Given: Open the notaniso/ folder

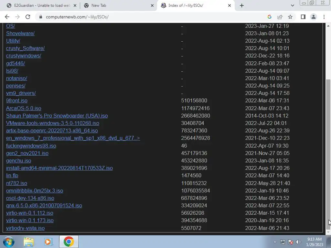Looking at the screenshot, I should [16, 78].
